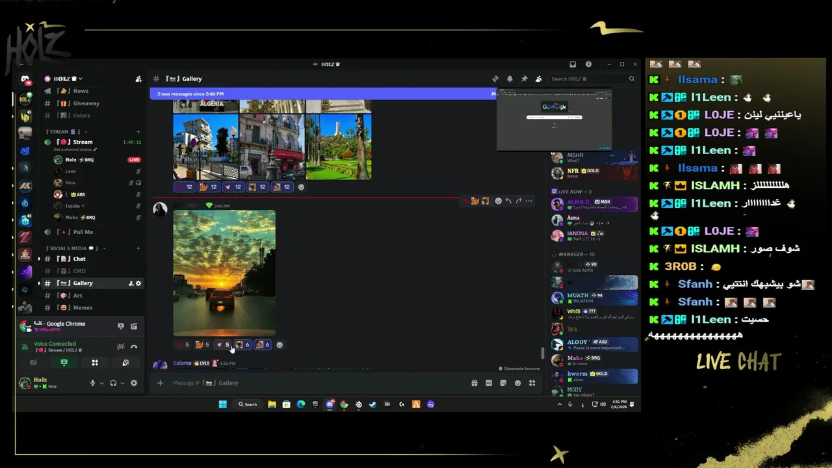Join the Pull Me voice channel
Image resolution: width=832 pixels, height=468 pixels.
click(92, 232)
